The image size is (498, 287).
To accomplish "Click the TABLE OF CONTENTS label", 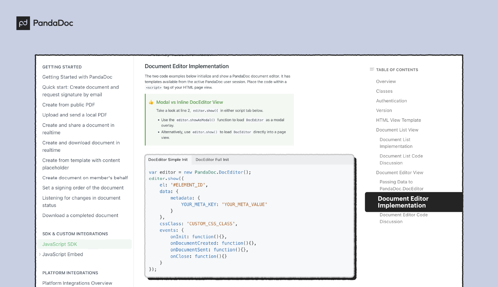I will (397, 70).
